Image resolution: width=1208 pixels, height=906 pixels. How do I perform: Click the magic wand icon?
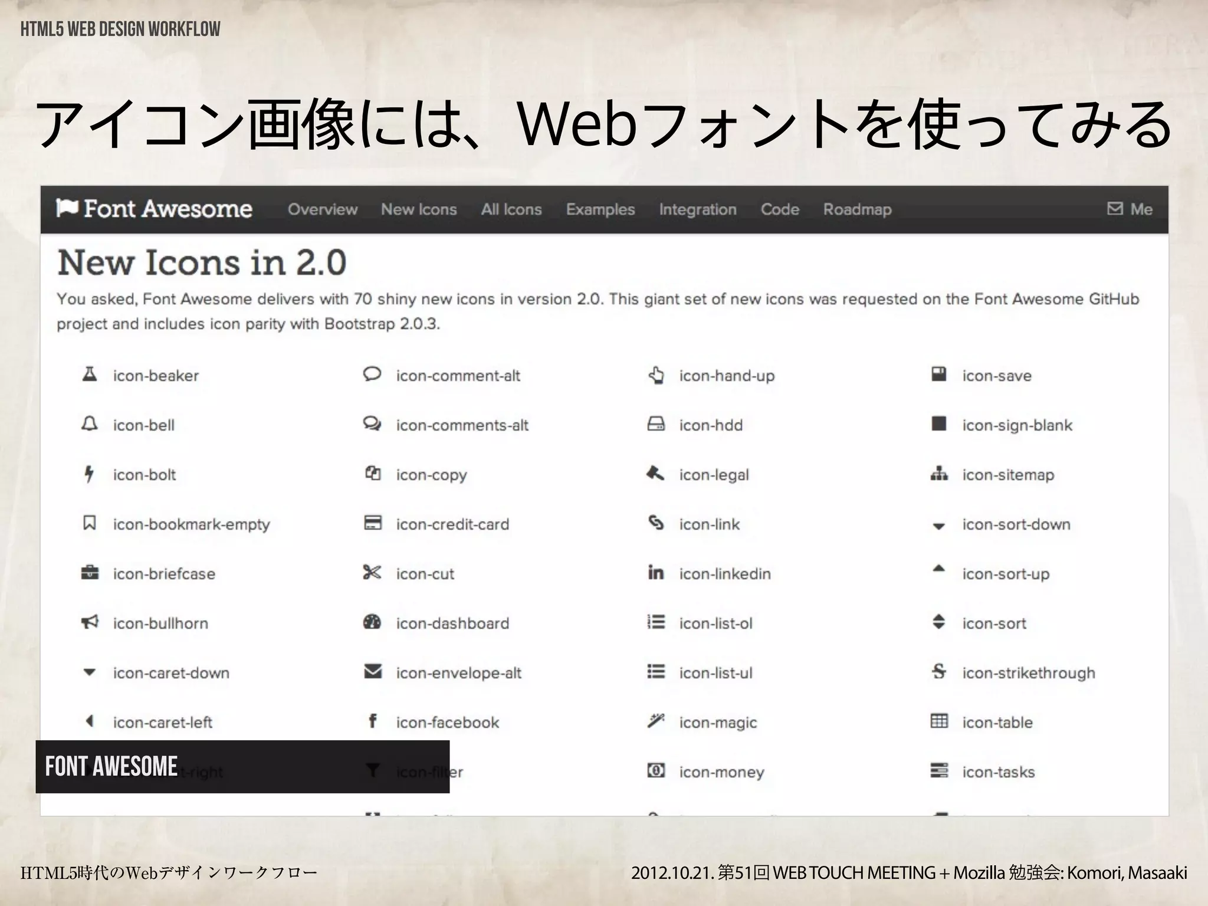click(x=656, y=720)
